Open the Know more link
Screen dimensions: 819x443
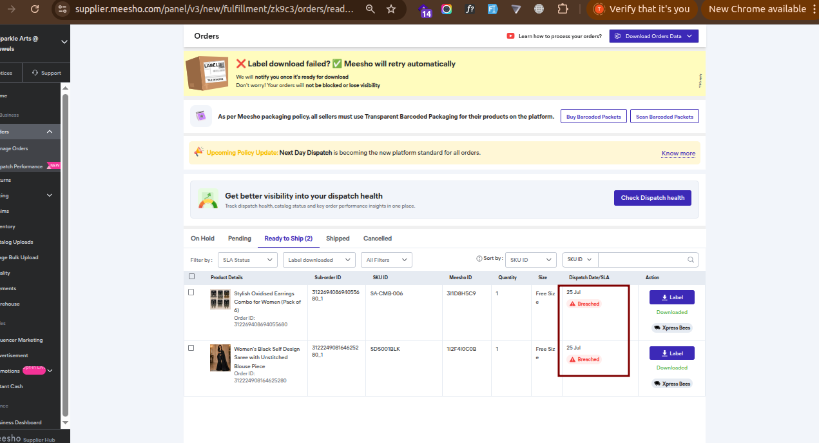(x=679, y=153)
